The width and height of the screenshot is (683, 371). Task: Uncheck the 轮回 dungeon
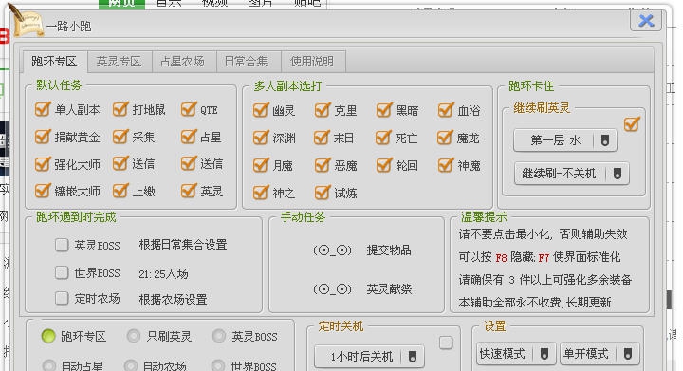coord(384,165)
